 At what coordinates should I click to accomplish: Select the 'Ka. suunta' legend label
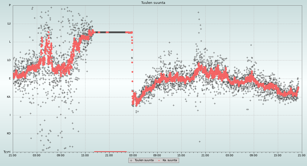pyautogui.click(x=170, y=160)
